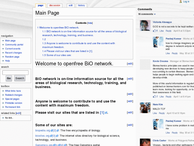Jump to contents item 1.1 BiO network
The height and width of the screenshot is (146, 194).
84,33
